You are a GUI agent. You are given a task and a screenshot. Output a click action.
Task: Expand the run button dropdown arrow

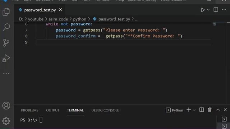[208, 10]
